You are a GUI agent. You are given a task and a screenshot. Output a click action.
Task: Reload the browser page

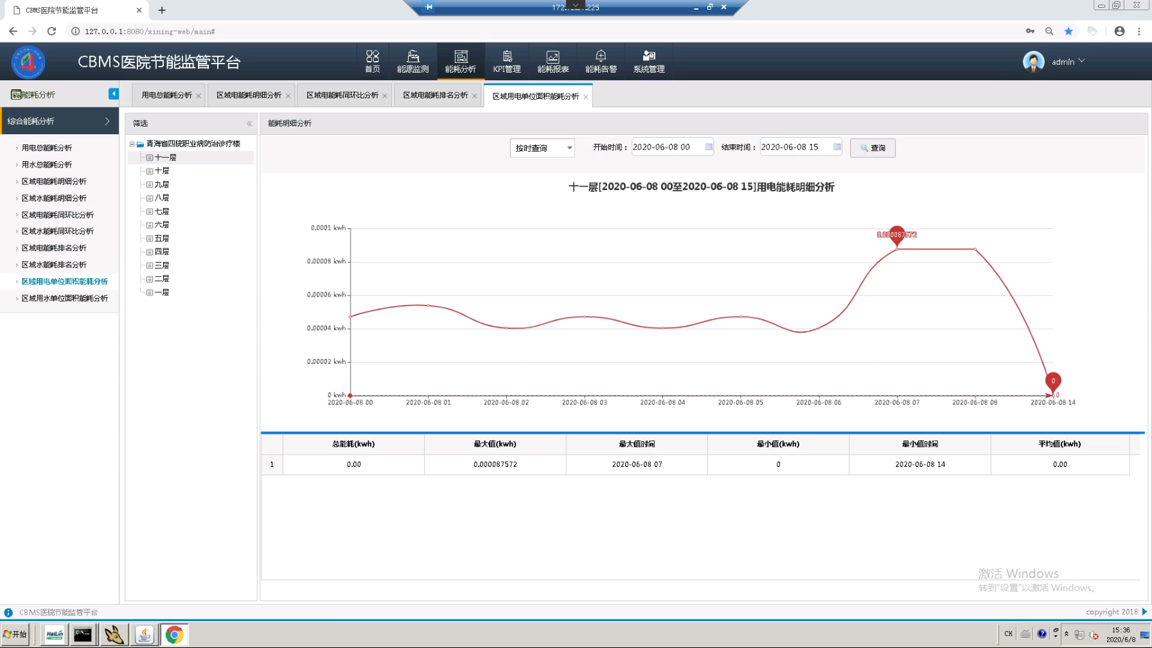51,31
